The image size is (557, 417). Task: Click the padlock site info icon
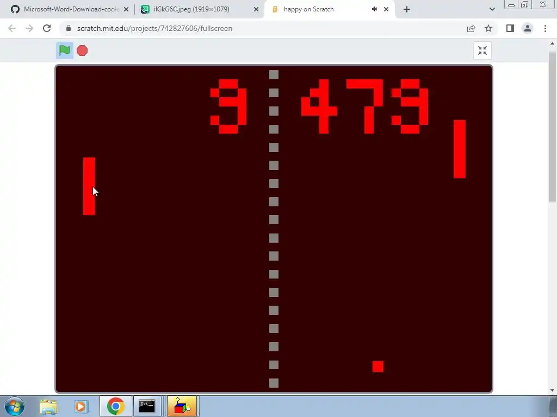pos(69,28)
